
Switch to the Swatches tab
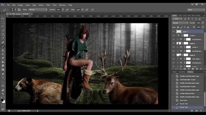(182, 72)
